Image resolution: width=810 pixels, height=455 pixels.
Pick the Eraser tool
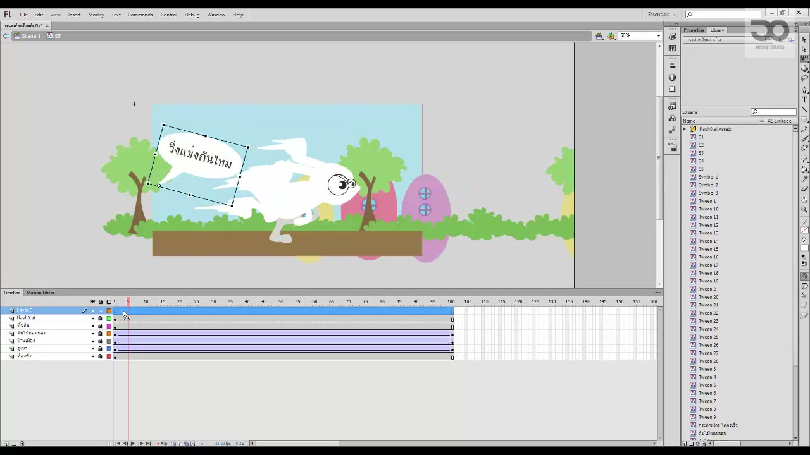tap(804, 190)
